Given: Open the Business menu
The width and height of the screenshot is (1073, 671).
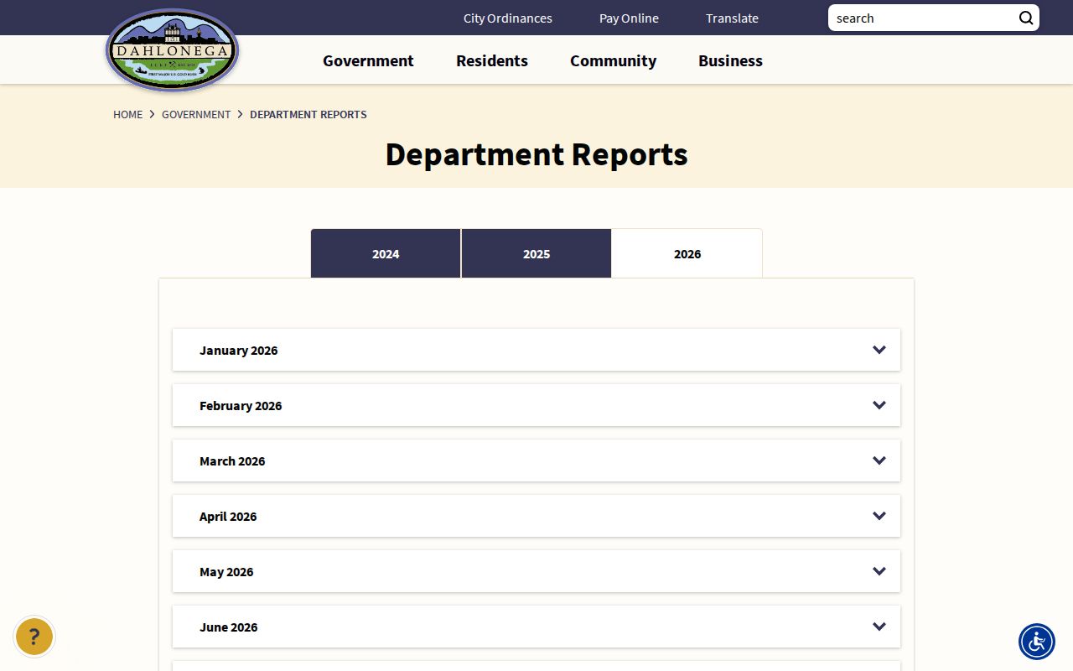Looking at the screenshot, I should pos(730,60).
